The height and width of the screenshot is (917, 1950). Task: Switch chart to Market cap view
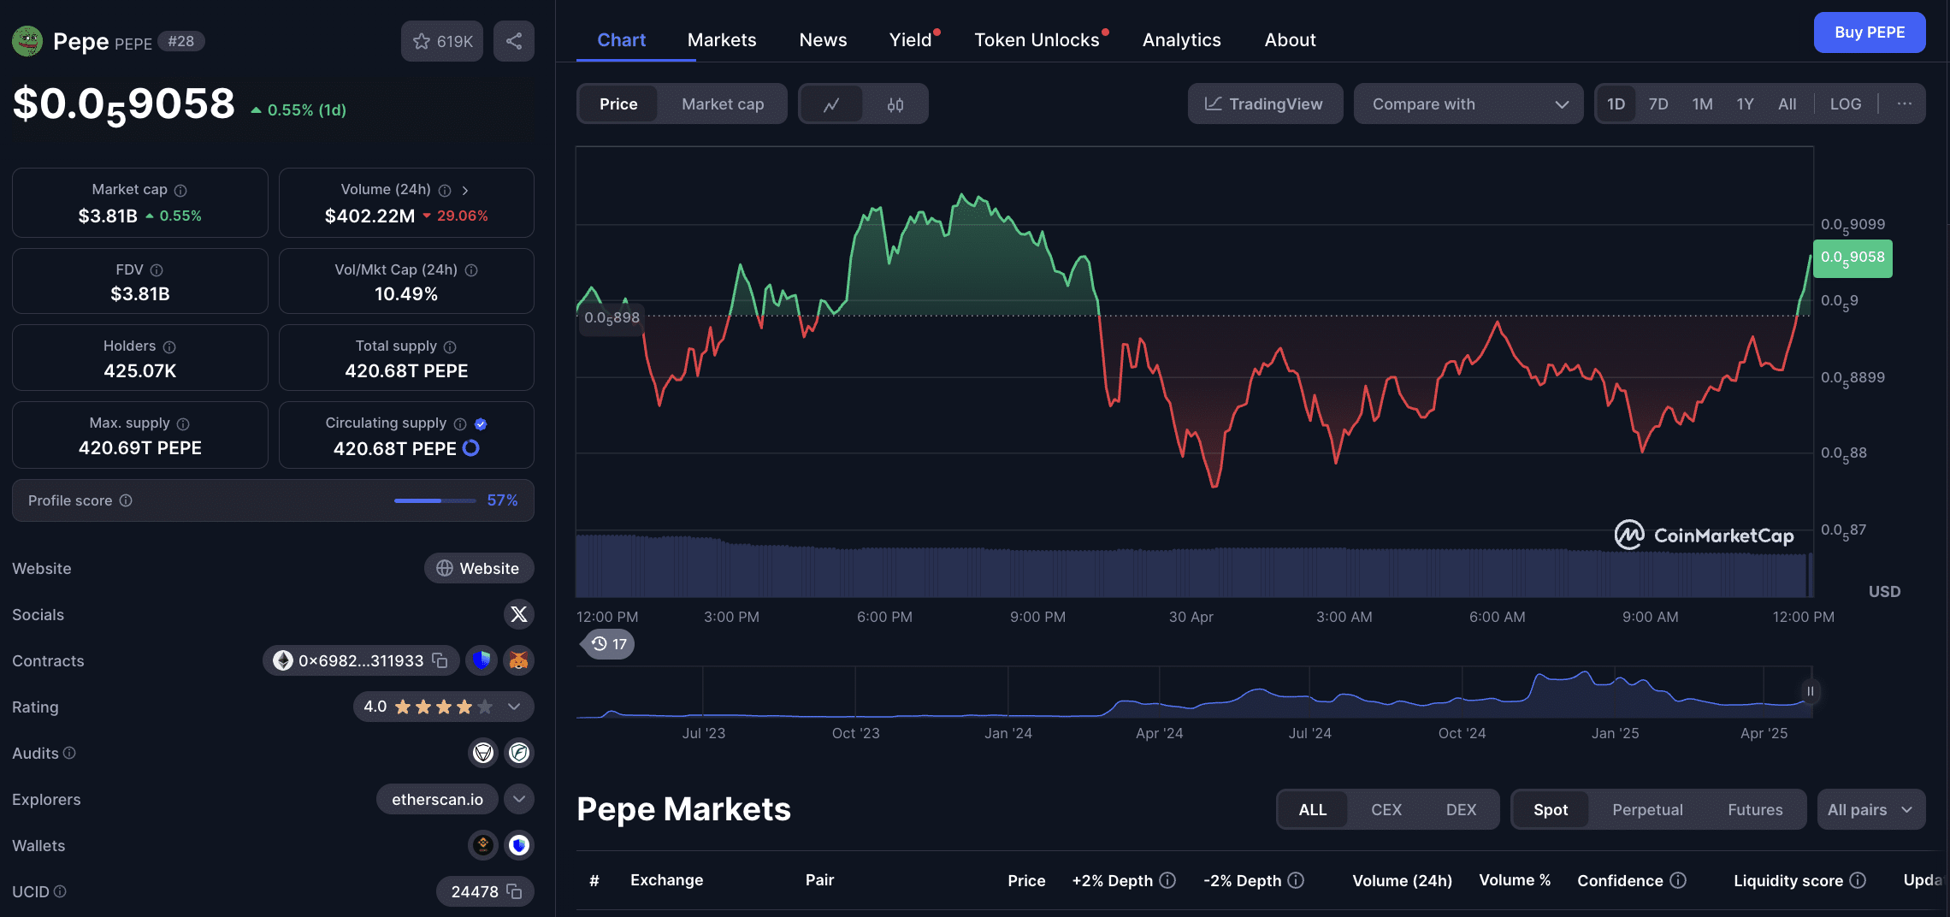coord(723,104)
